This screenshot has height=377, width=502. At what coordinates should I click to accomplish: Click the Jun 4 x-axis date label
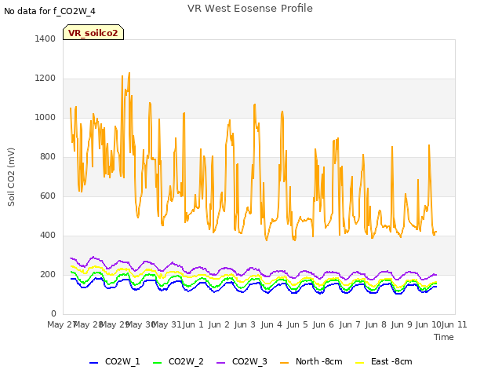pos(271,324)
